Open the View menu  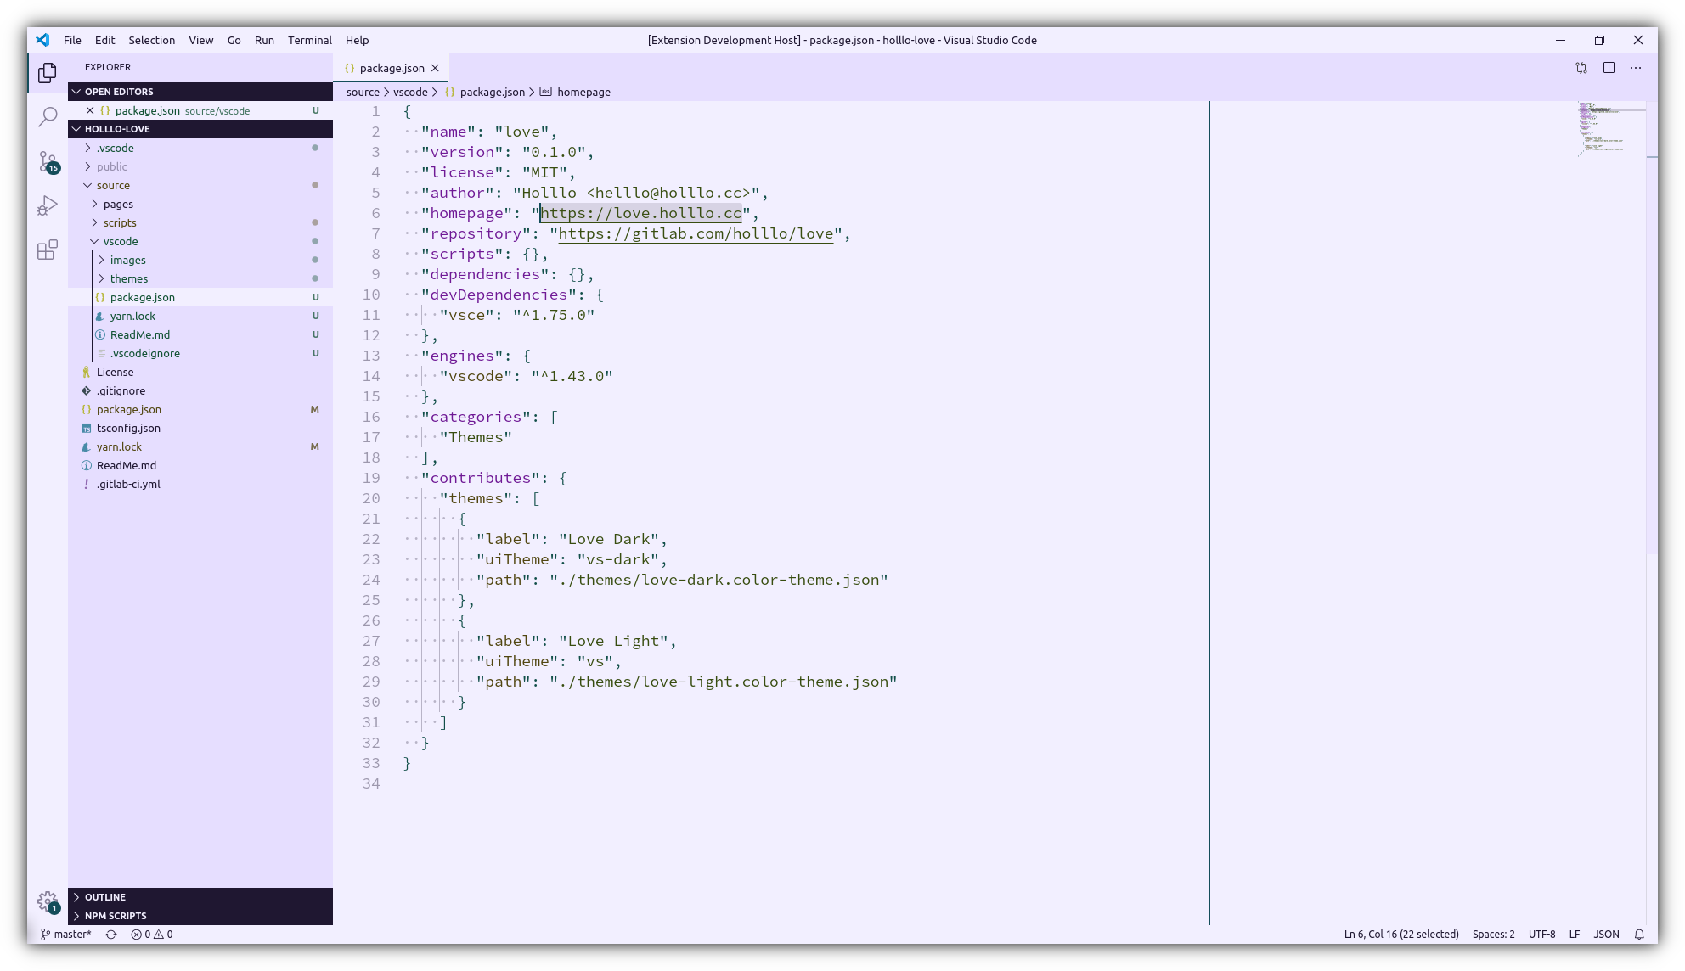click(201, 40)
